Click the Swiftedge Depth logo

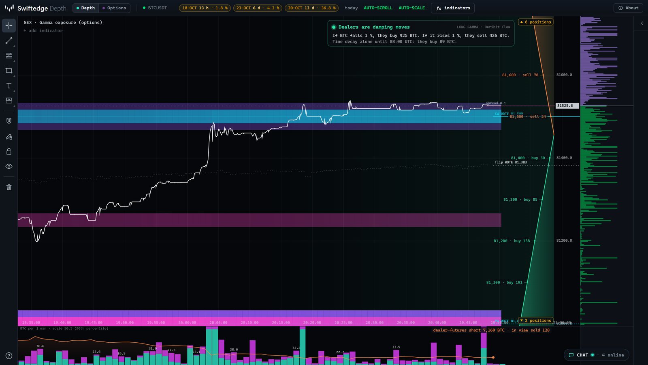point(36,8)
